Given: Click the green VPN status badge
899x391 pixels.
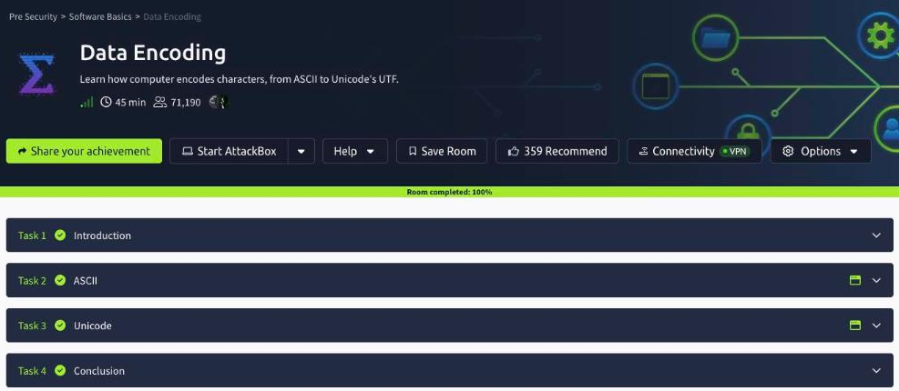Looking at the screenshot, I should click(734, 151).
